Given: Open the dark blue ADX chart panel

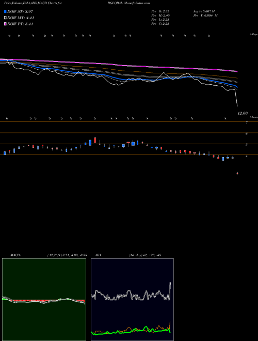Looking at the screenshot, I should pos(132,300).
